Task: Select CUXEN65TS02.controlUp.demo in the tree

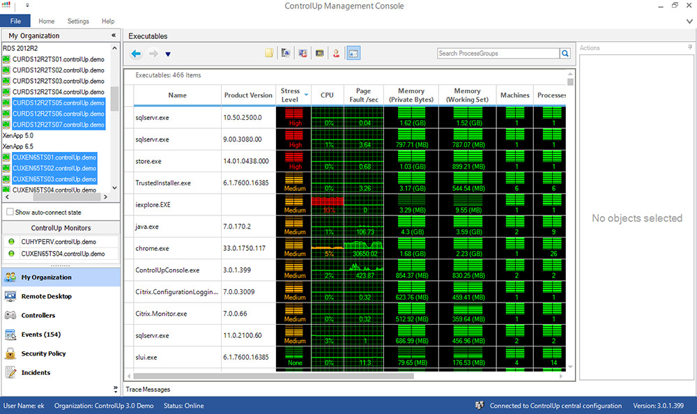Action: pyautogui.click(x=54, y=168)
